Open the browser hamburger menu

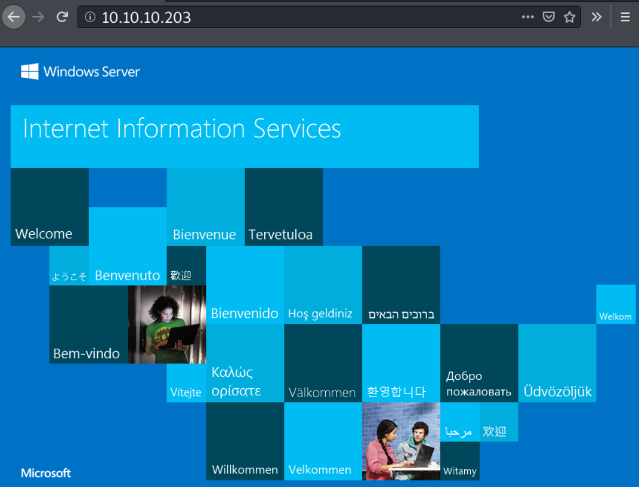(625, 17)
